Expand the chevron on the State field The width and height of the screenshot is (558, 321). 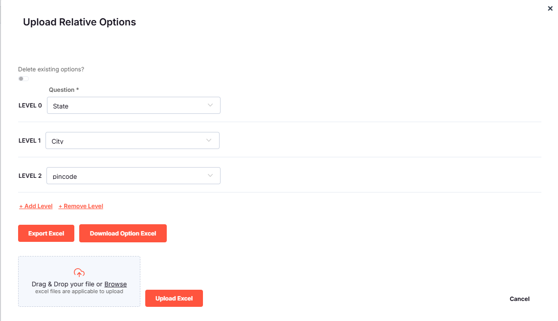tap(210, 105)
